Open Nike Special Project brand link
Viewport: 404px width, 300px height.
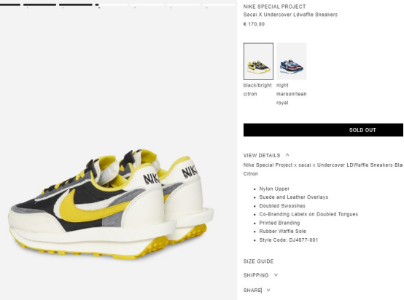click(x=275, y=7)
